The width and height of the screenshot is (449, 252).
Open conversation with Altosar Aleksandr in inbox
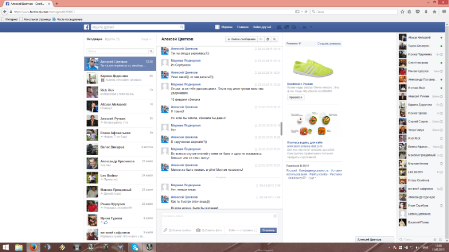click(x=120, y=107)
